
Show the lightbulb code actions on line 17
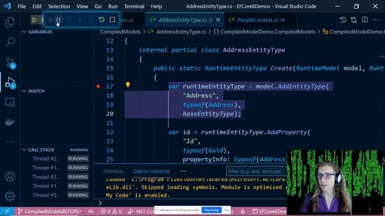128,85
